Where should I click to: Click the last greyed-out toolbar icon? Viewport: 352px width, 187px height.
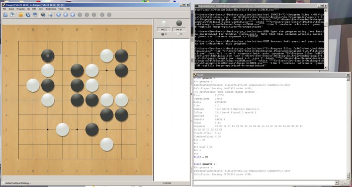pyautogui.click(x=109, y=15)
